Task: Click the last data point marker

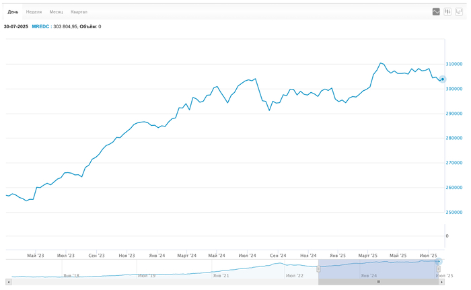Action: click(x=442, y=79)
